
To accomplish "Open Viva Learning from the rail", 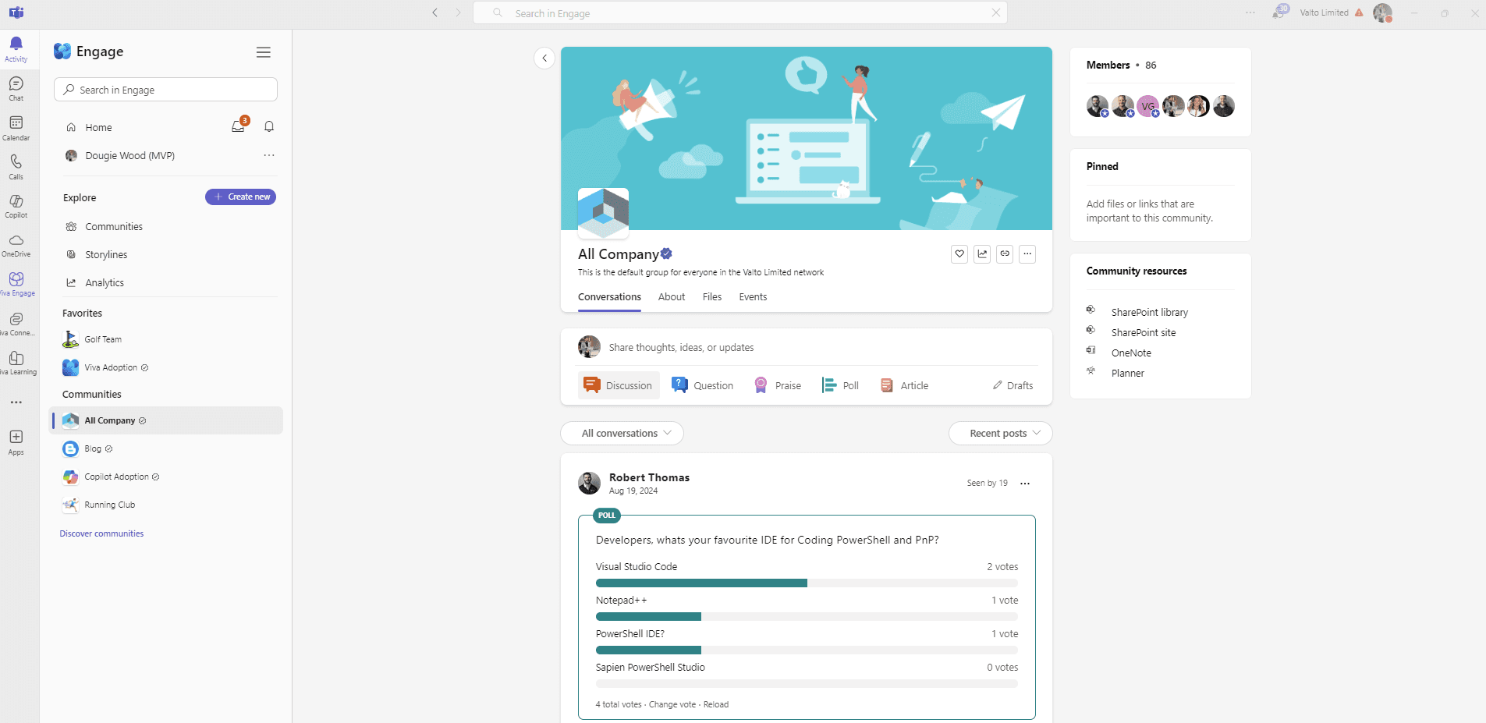I will point(16,363).
